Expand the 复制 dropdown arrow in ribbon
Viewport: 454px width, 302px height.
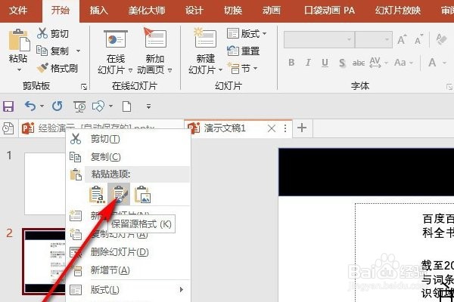pos(78,51)
